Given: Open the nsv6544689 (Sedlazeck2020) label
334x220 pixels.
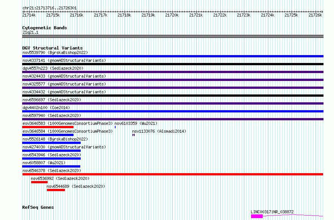Looking at the screenshot, I should pos(76,186).
